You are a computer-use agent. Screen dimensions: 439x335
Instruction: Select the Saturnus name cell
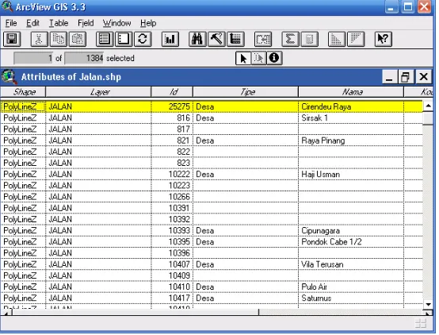[351, 298]
